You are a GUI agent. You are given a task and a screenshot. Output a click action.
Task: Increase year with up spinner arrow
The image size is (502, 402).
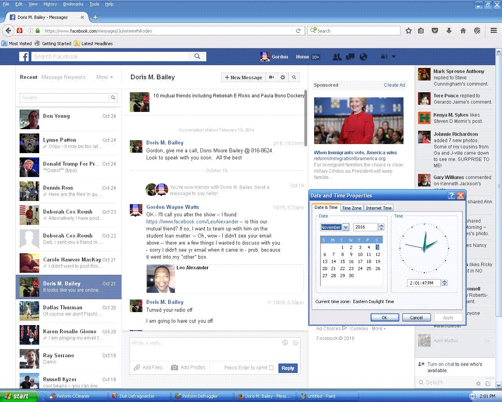381,225
